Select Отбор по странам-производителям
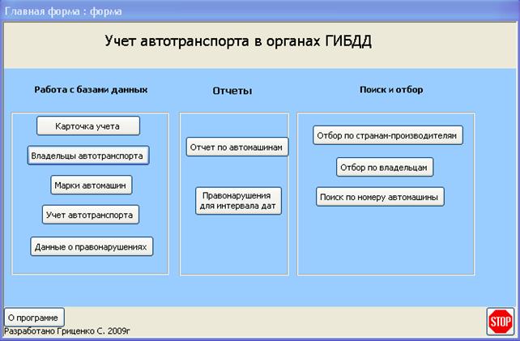This screenshot has height=341, width=520. (388, 135)
